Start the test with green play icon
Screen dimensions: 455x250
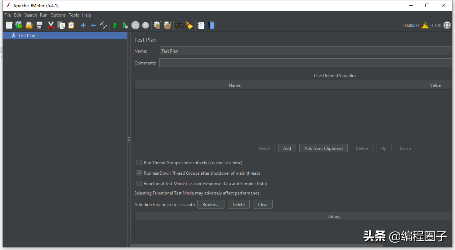tap(115, 25)
